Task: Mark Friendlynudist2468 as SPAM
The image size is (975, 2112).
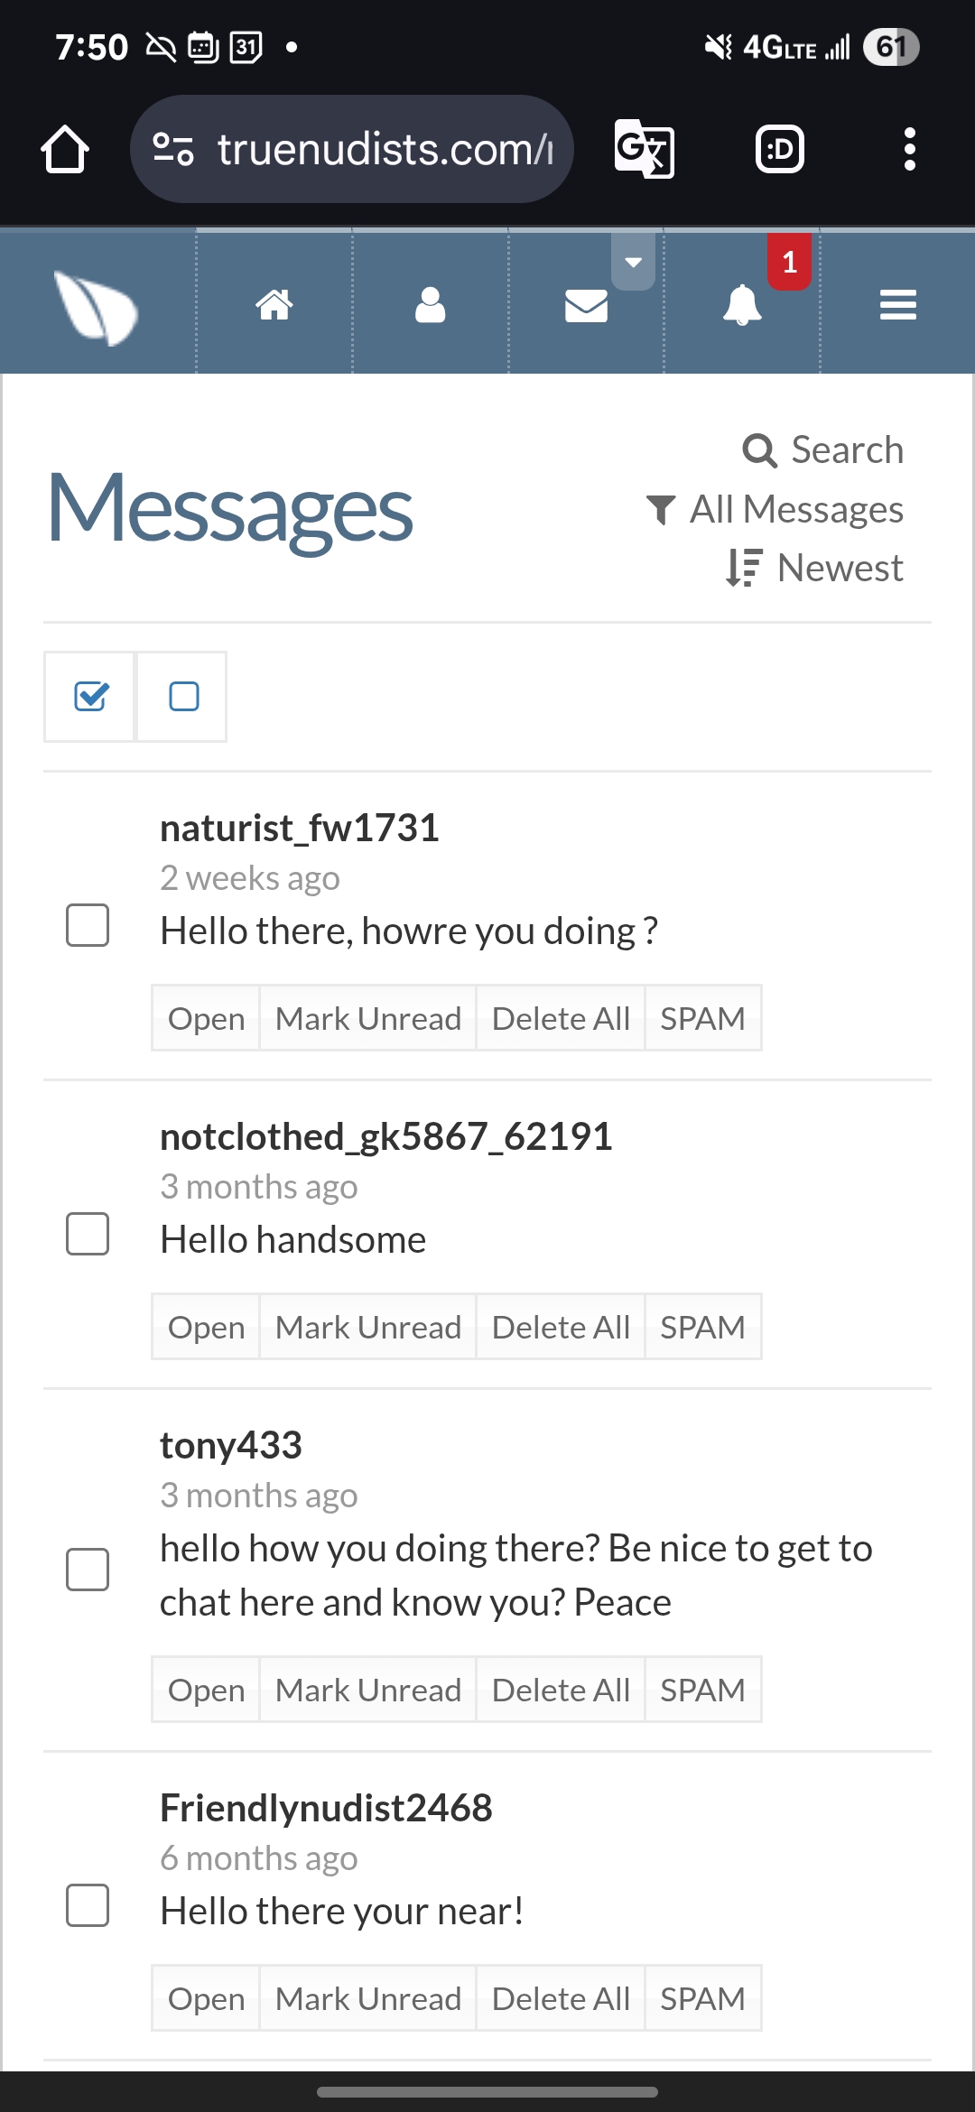Action: pyautogui.click(x=703, y=1998)
